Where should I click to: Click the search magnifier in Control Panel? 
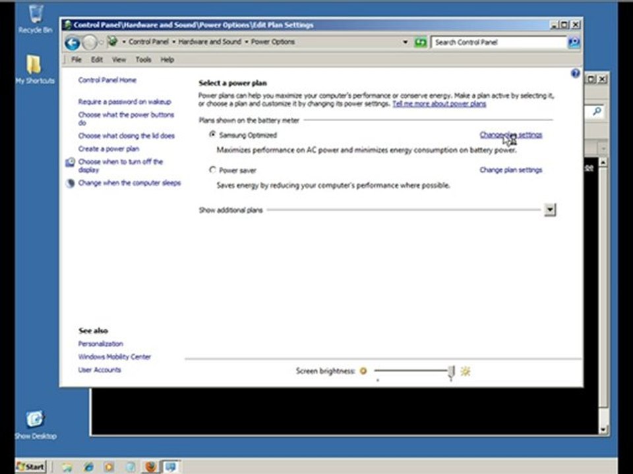[574, 42]
